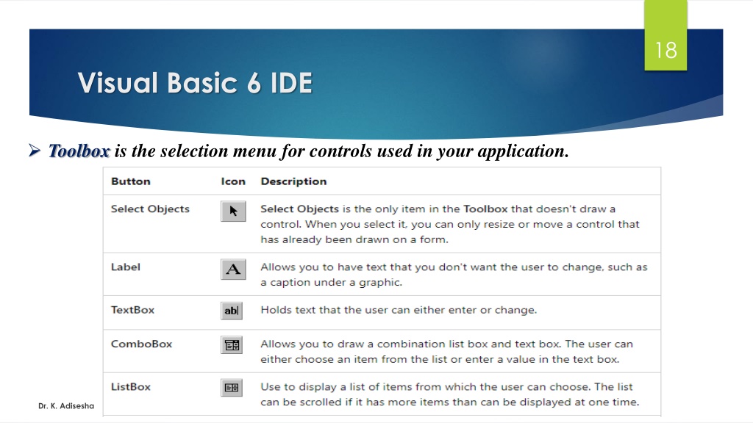Click the 'Description' column header
Screen dimensions: 753x423
coord(293,181)
